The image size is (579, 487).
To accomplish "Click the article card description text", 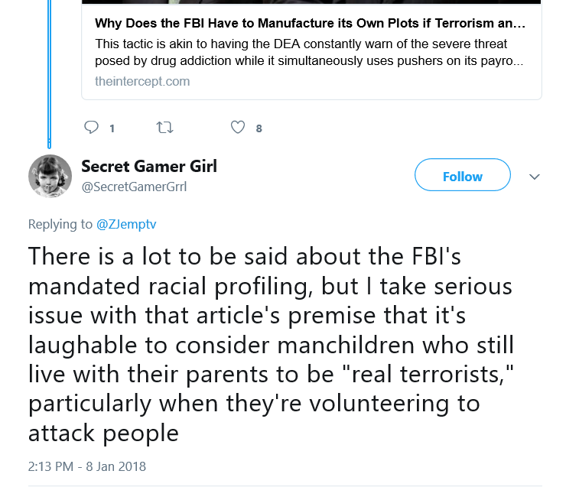I will (x=309, y=52).
